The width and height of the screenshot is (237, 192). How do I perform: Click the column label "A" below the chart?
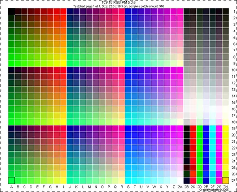point(11,186)
